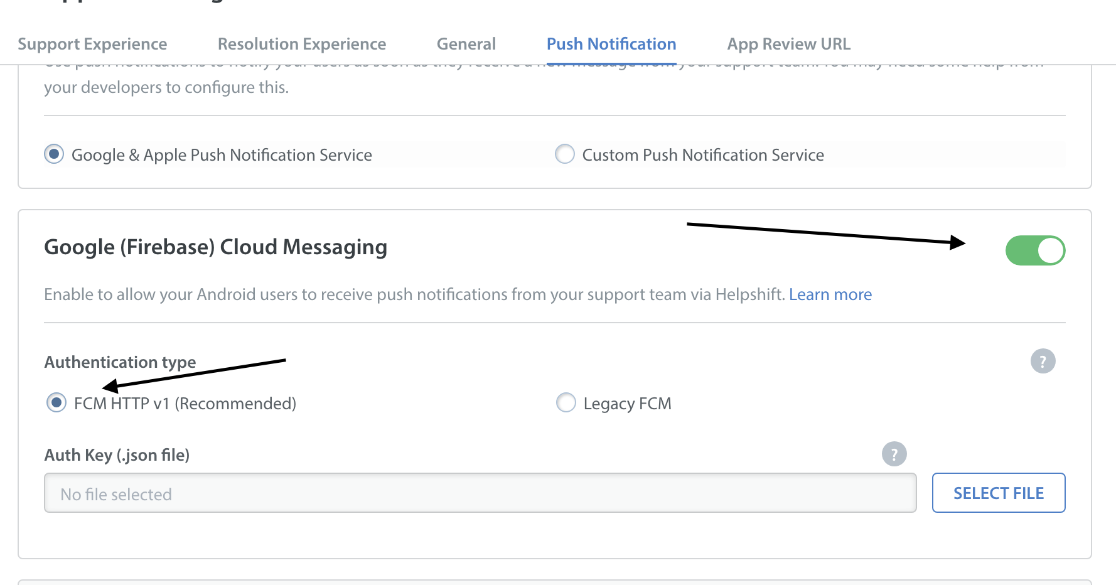Viewport: 1116px width, 585px height.
Task: Click the No file selected field
Action: click(480, 493)
